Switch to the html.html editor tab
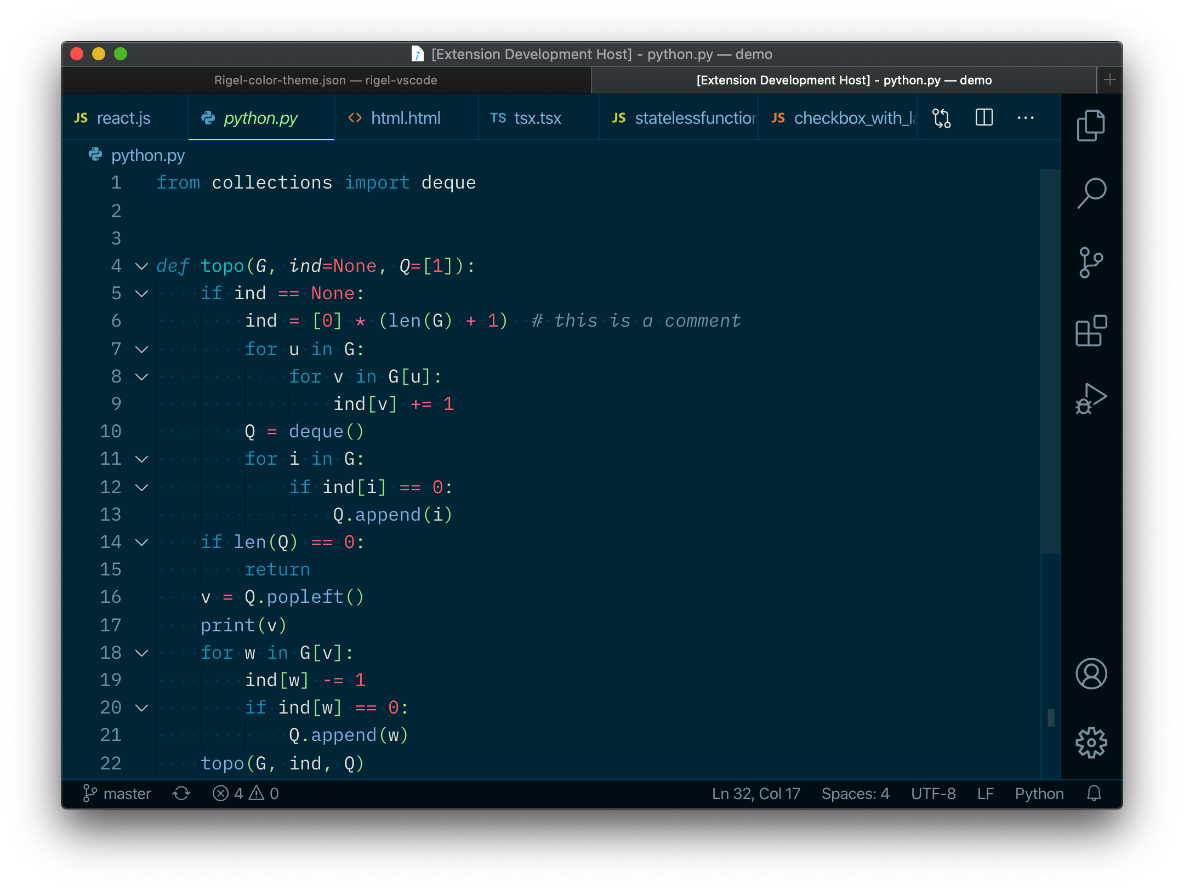The height and width of the screenshot is (890, 1184). point(405,118)
